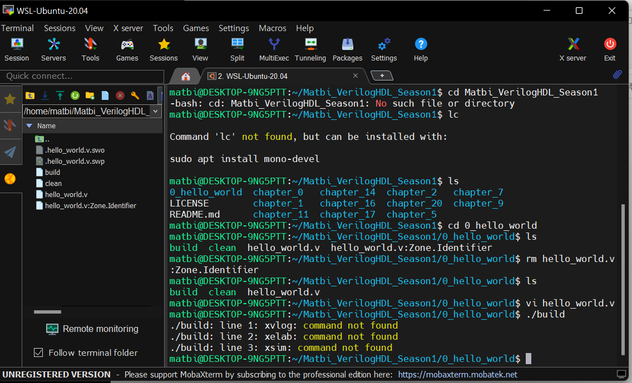Click the download arrow in SFTP toolbar

45,95
